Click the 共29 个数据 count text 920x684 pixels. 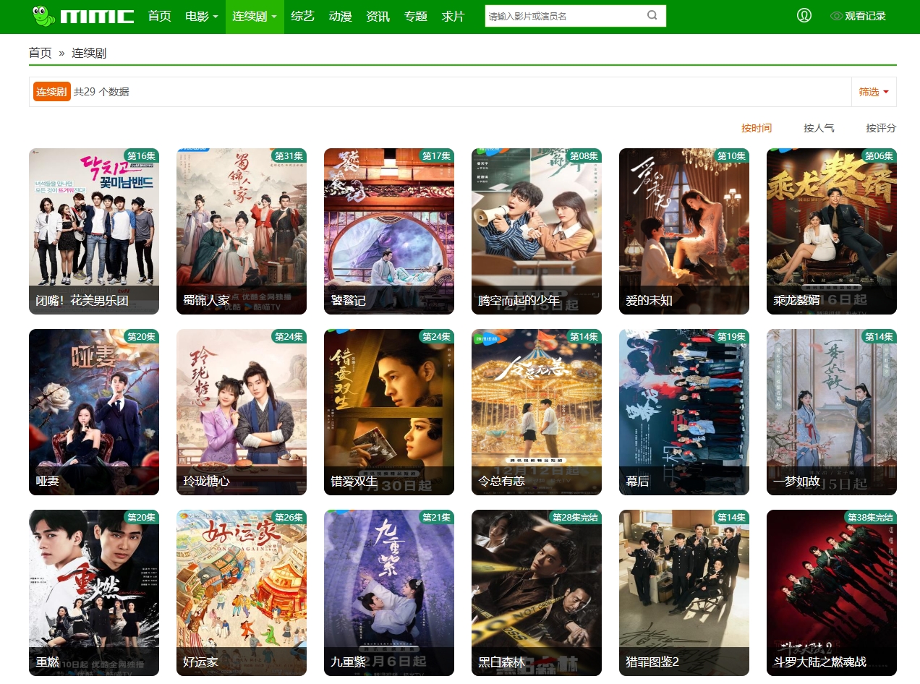101,92
